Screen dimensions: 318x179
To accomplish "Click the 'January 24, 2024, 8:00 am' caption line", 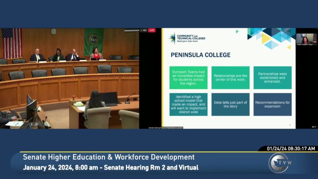I will [x=111, y=167].
